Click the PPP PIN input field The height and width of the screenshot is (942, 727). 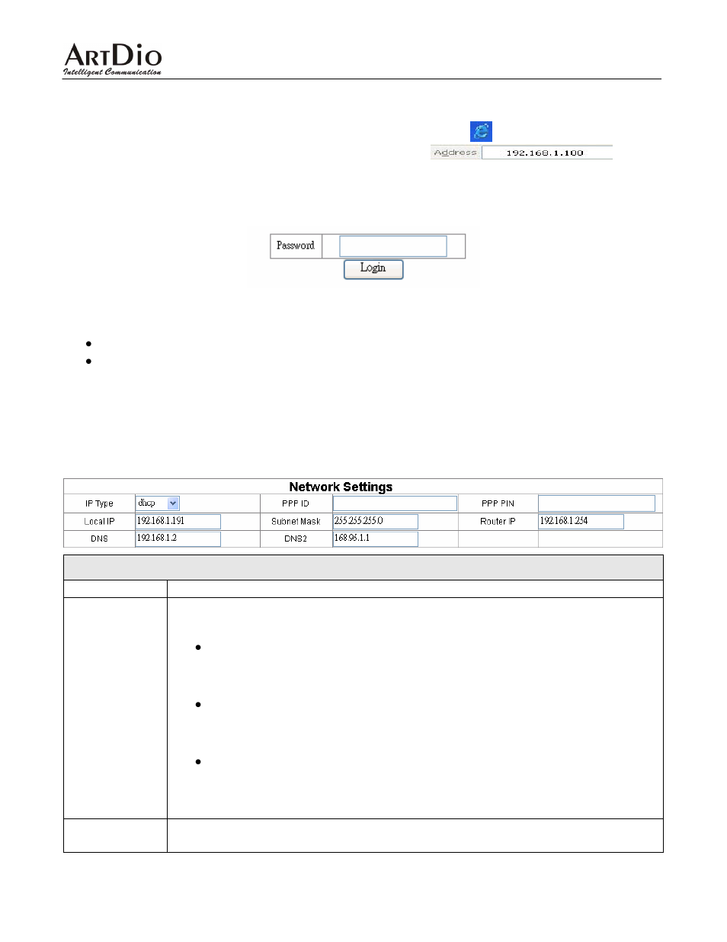tap(597, 503)
